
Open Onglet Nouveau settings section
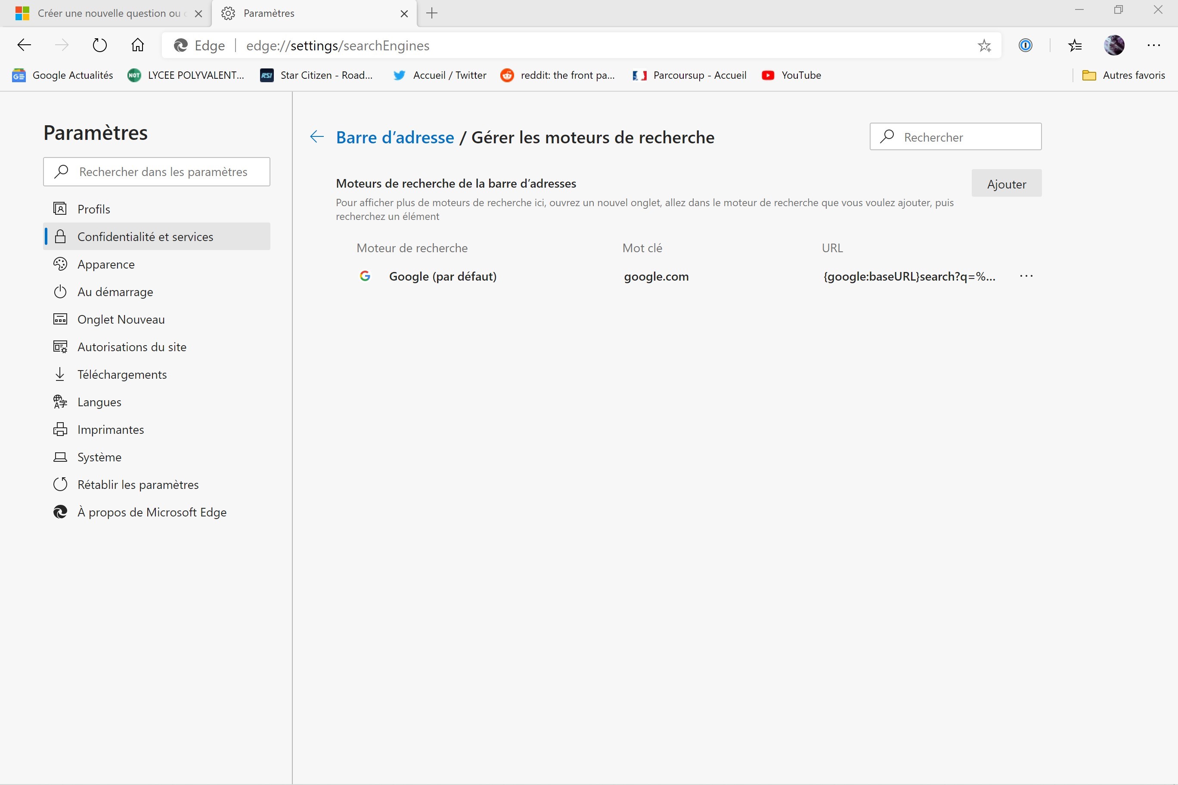coord(157,319)
